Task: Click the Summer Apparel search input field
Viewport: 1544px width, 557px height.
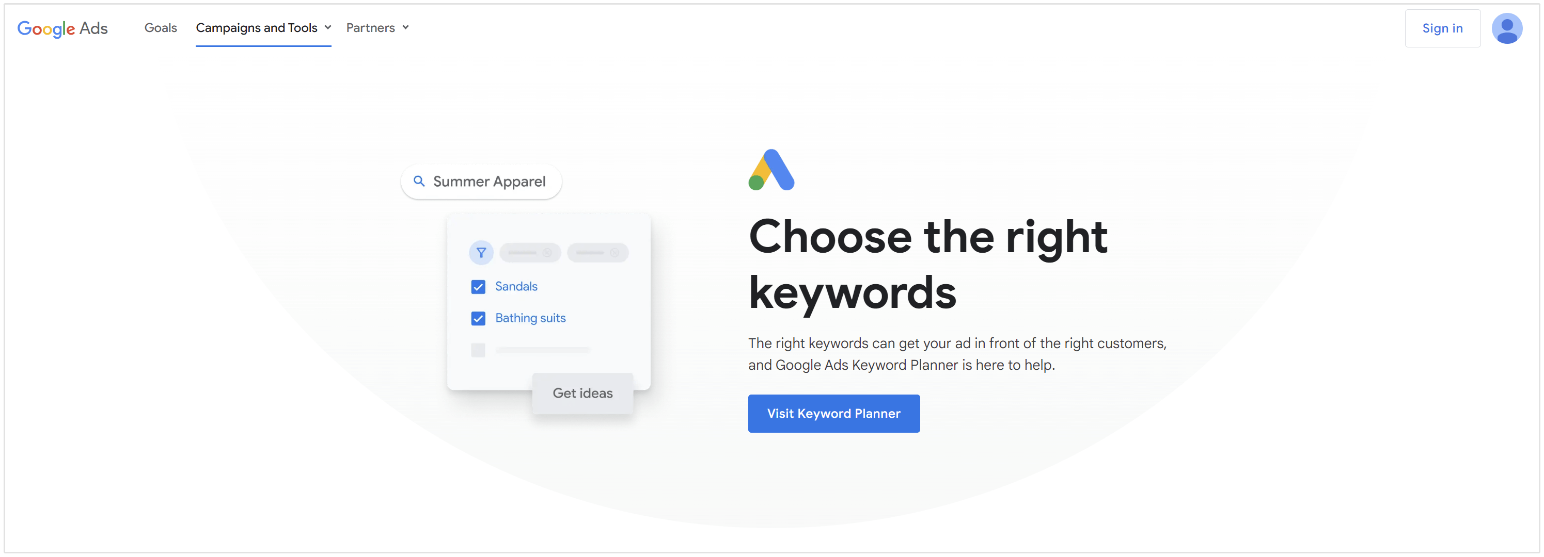Action: pyautogui.click(x=481, y=181)
